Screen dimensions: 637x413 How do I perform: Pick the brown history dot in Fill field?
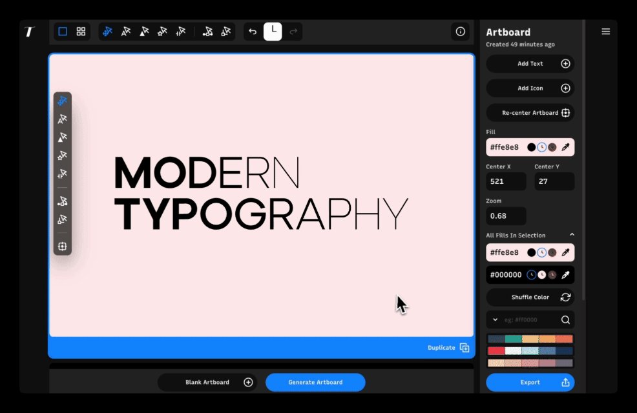(x=552, y=147)
